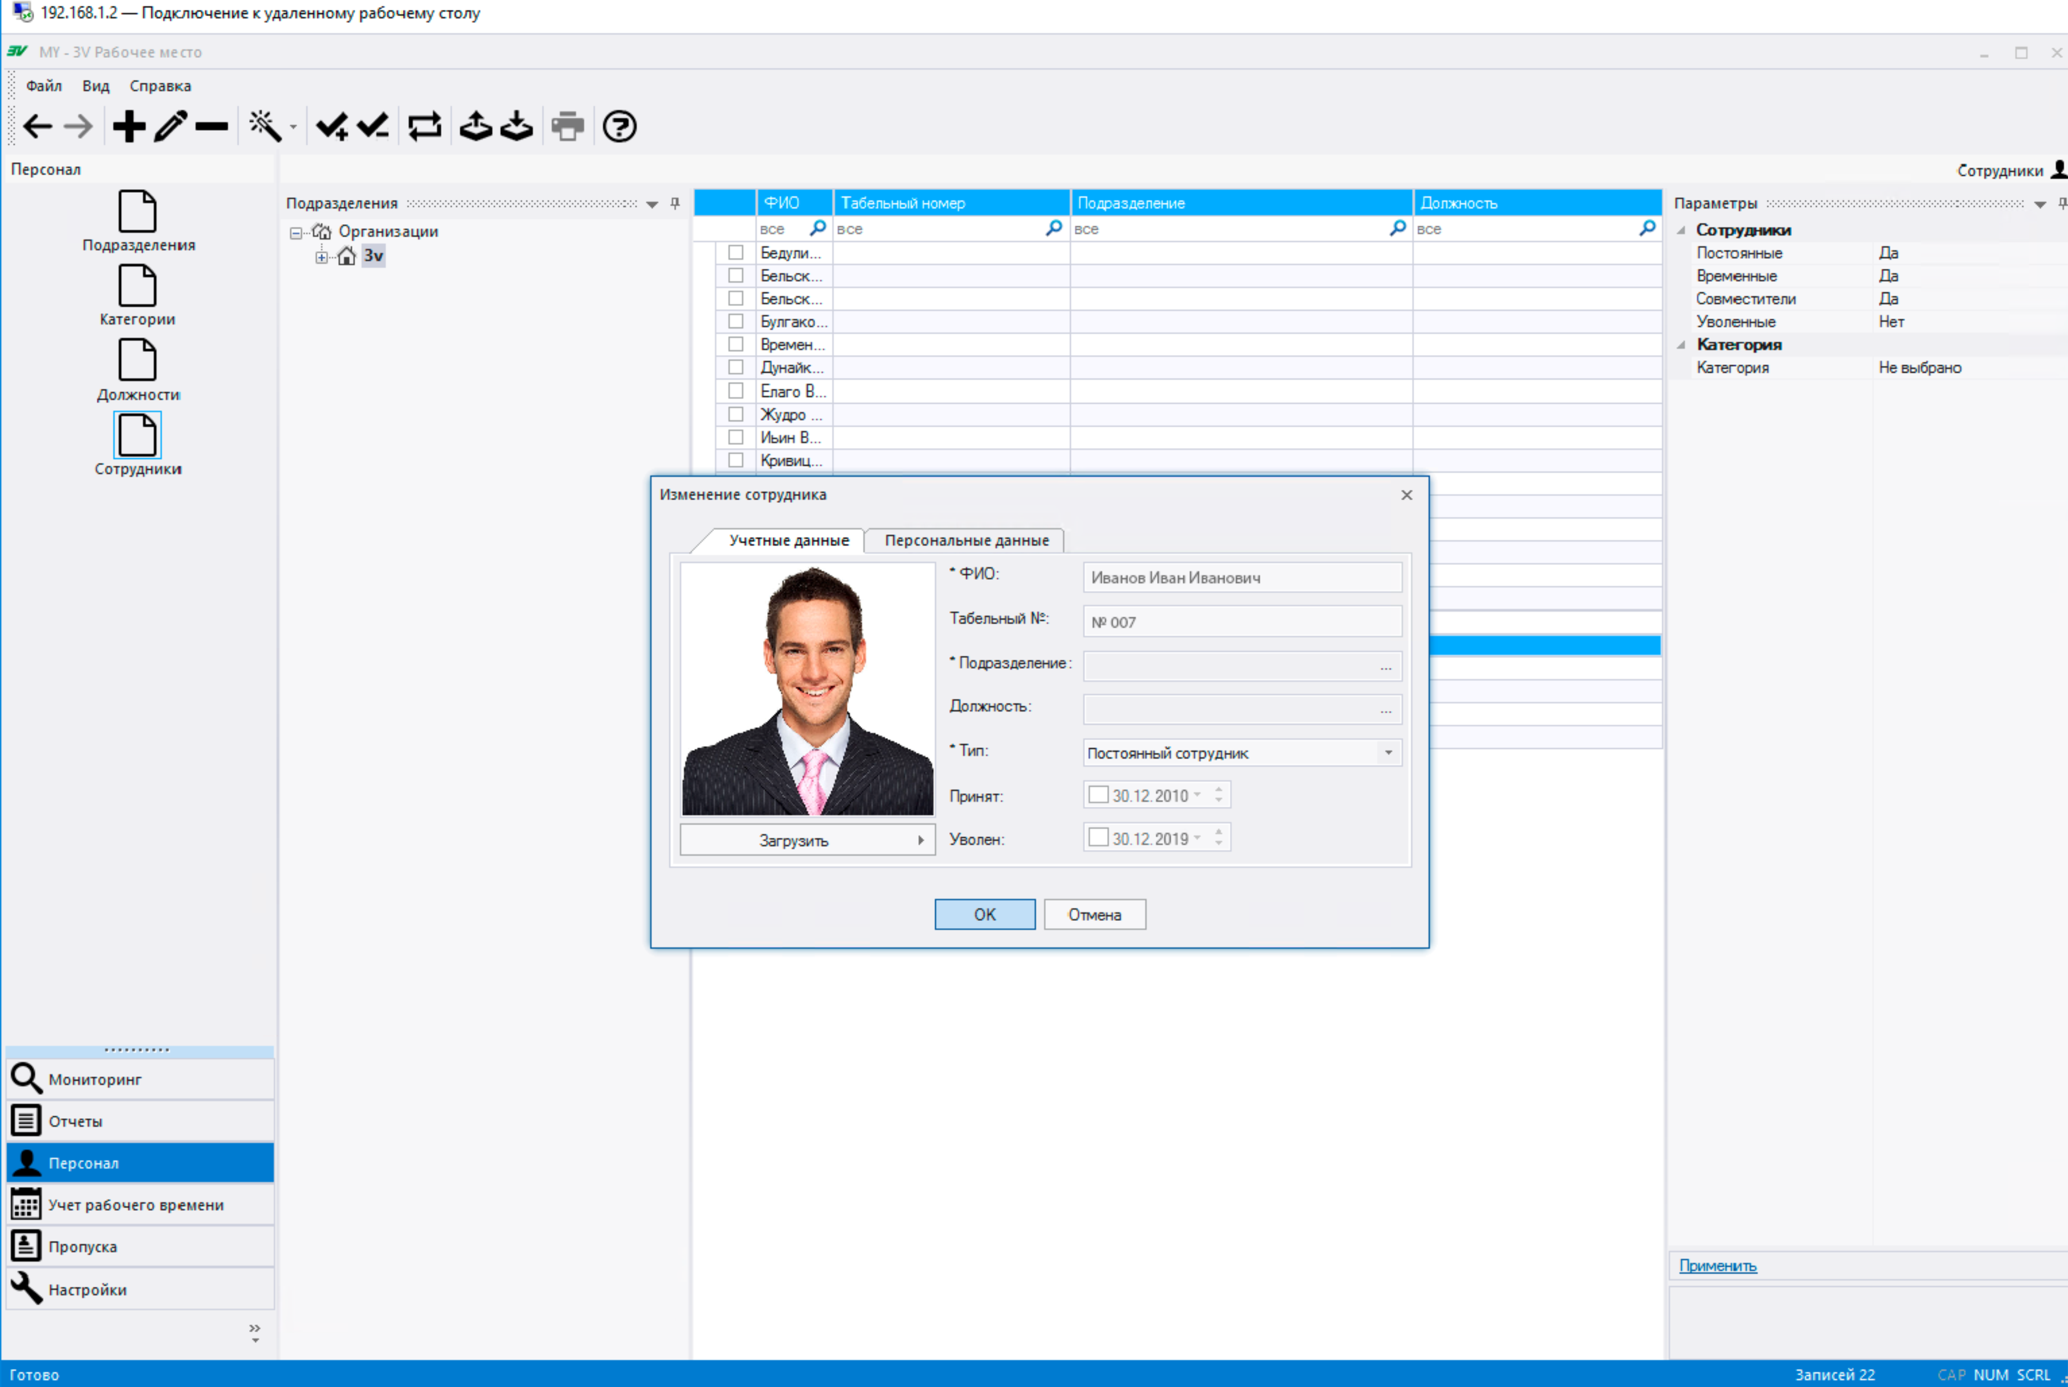Browse Подразделение with the ellipsis button
Viewport: 2068px width, 1387px height.
point(1386,667)
